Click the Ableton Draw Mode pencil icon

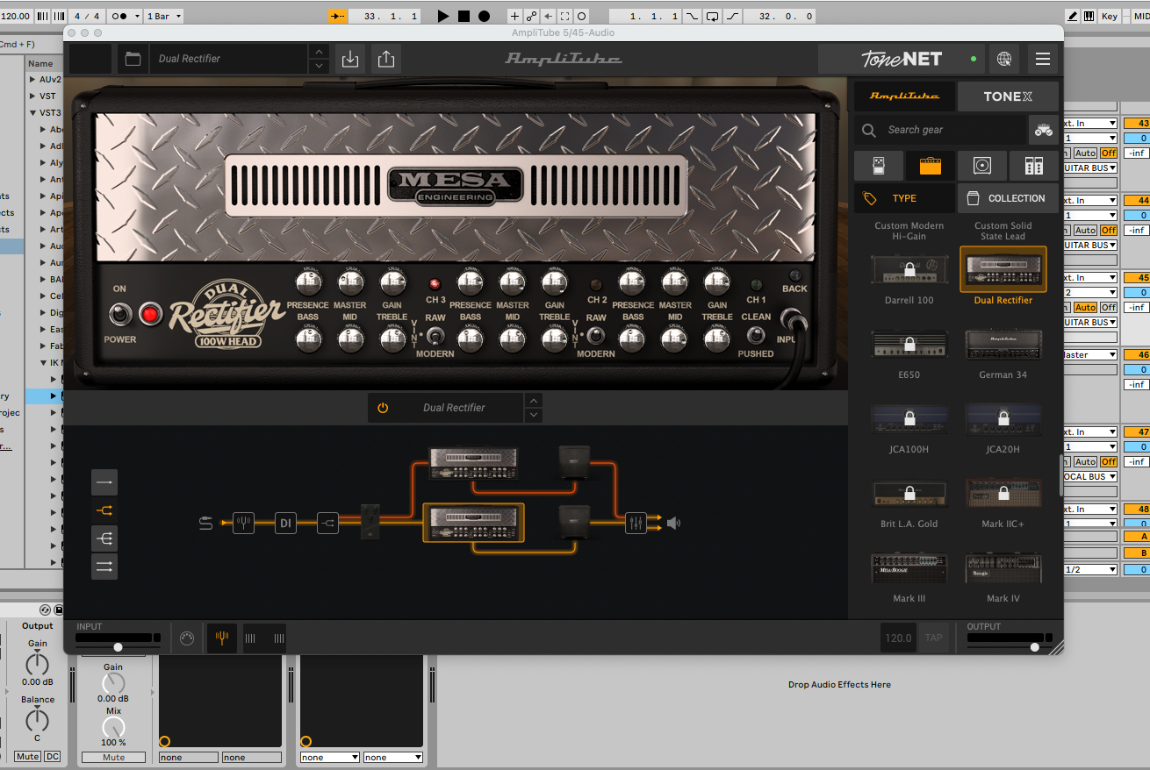point(1073,16)
